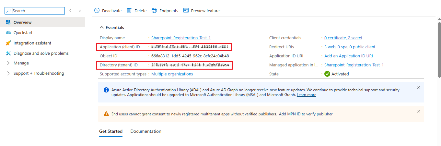This screenshot has height=146, width=441.
Task: Click Add MPN ID to verify publisher
Action: [x=306, y=114]
